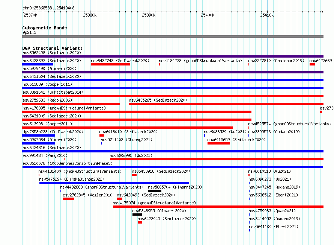This screenshot has height=245, width=334.
Task: Open the esv991434 (Pang2010) label
Action: (45, 155)
